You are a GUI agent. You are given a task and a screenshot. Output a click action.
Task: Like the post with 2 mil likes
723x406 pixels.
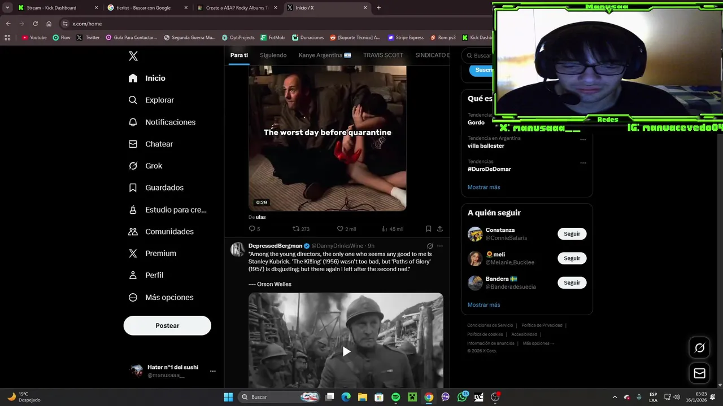click(346, 229)
